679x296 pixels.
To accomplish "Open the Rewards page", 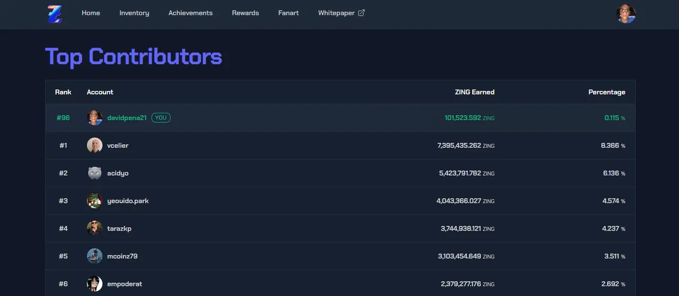I will pyautogui.click(x=246, y=13).
